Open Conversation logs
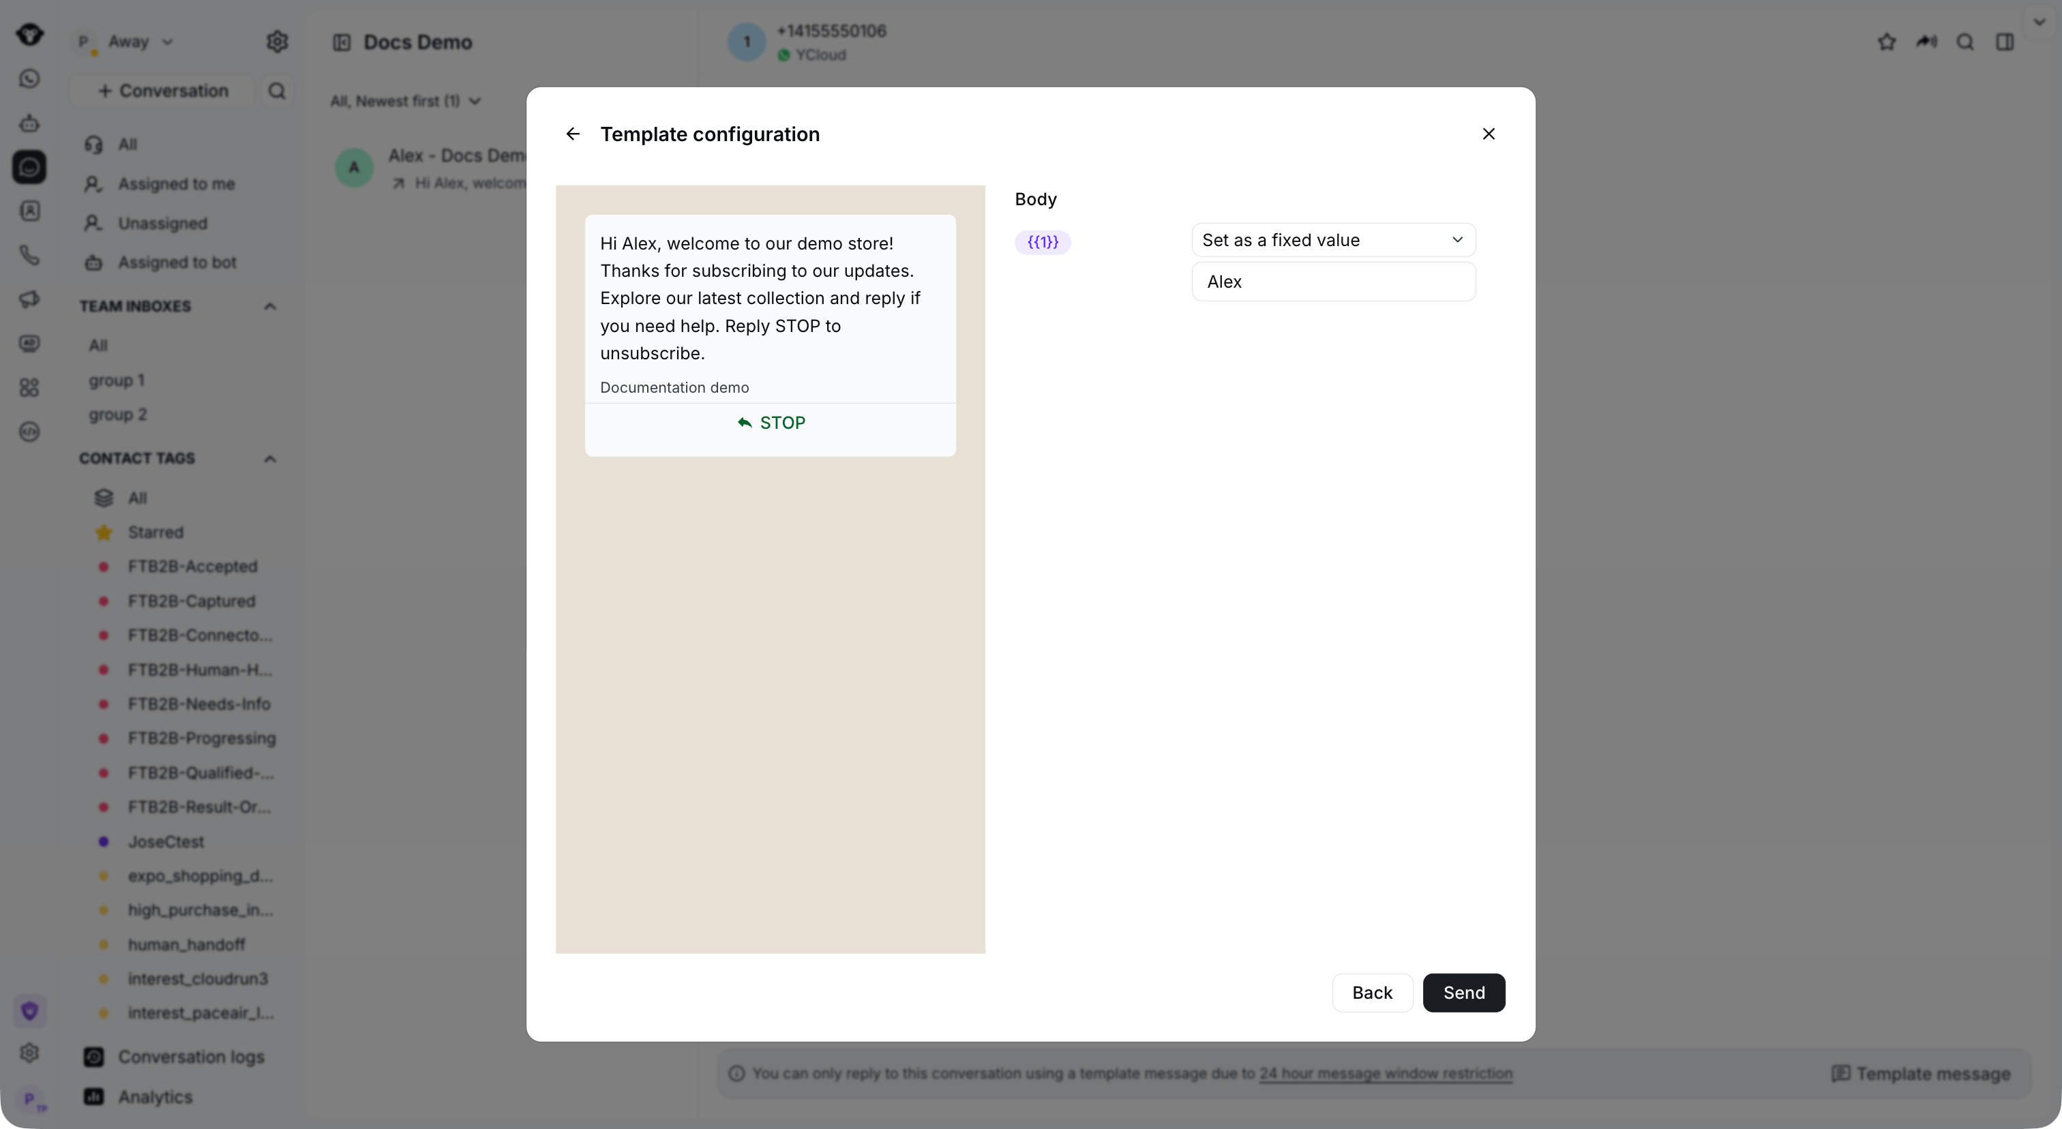Viewport: 2062px width, 1129px height. coord(175,1056)
